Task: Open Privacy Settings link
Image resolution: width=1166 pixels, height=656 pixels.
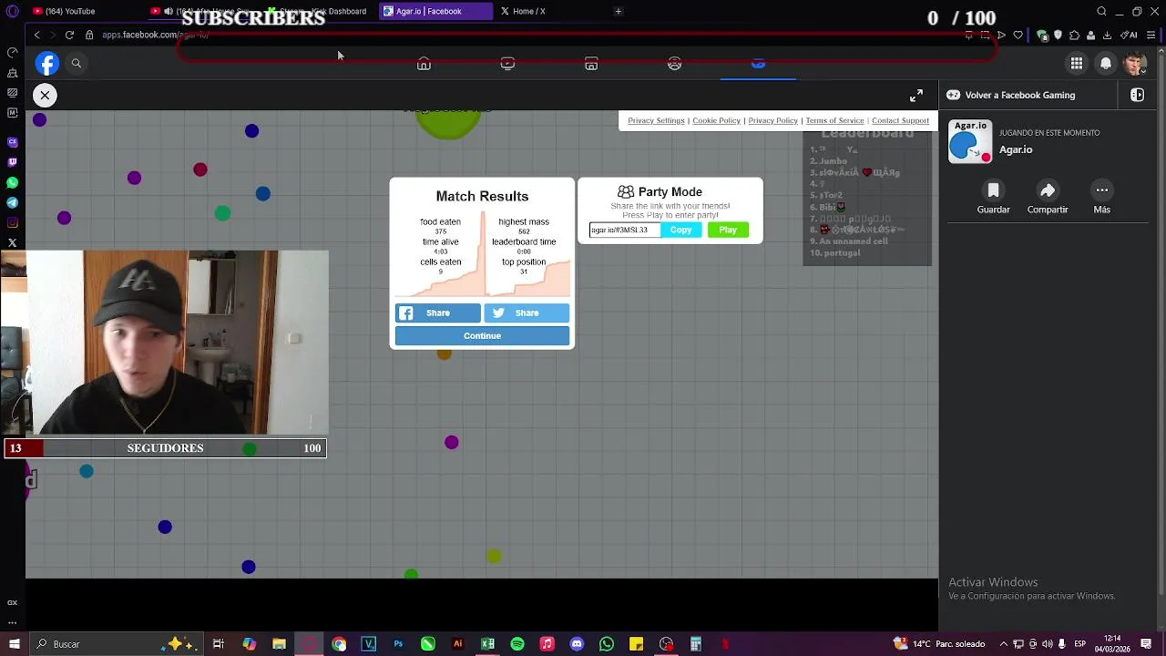Action: 656,120
